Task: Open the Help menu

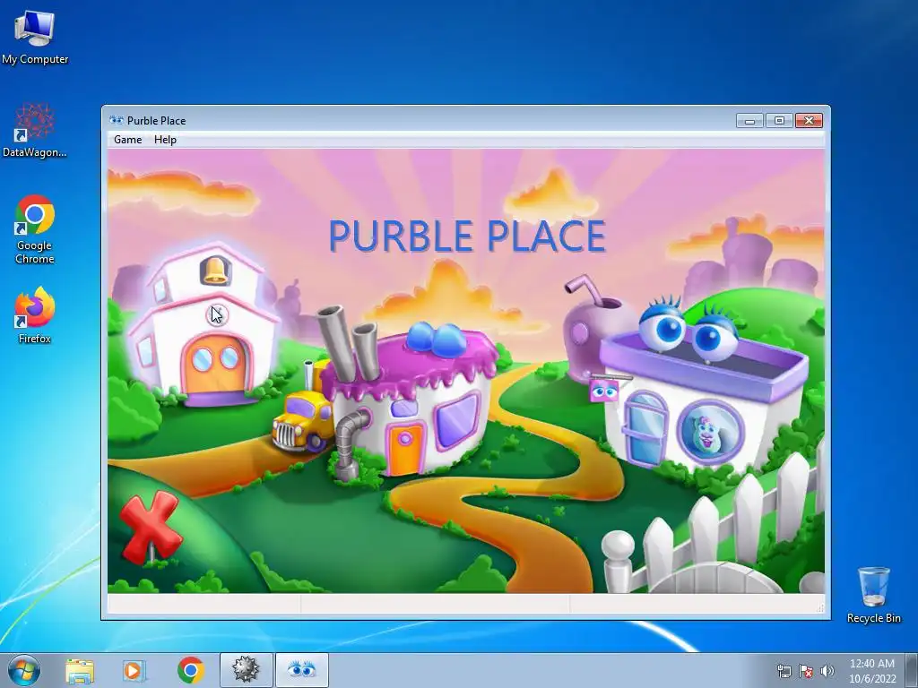Action: pos(165,139)
